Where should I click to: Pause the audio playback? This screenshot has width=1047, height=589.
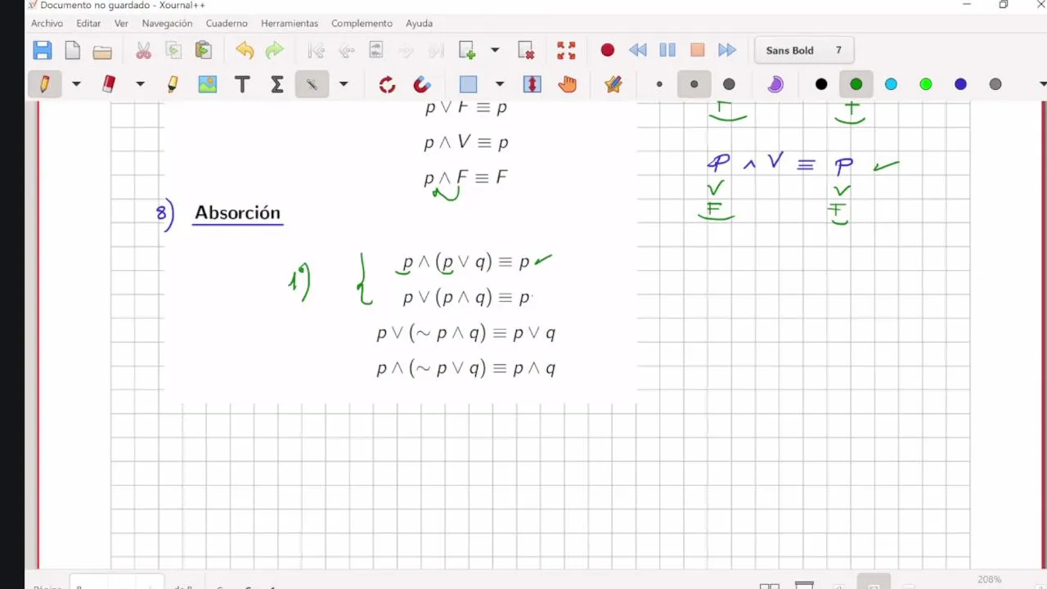pyautogui.click(x=667, y=51)
